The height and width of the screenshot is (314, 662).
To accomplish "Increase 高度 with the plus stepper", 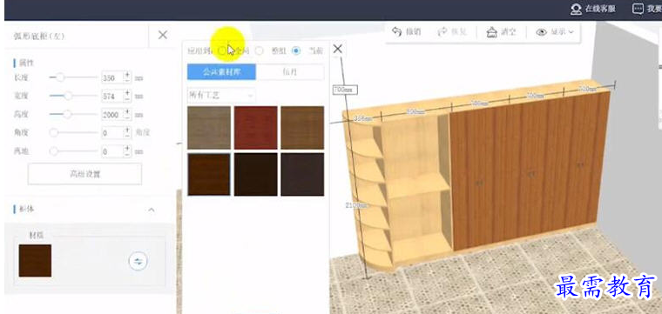I will point(127,111).
